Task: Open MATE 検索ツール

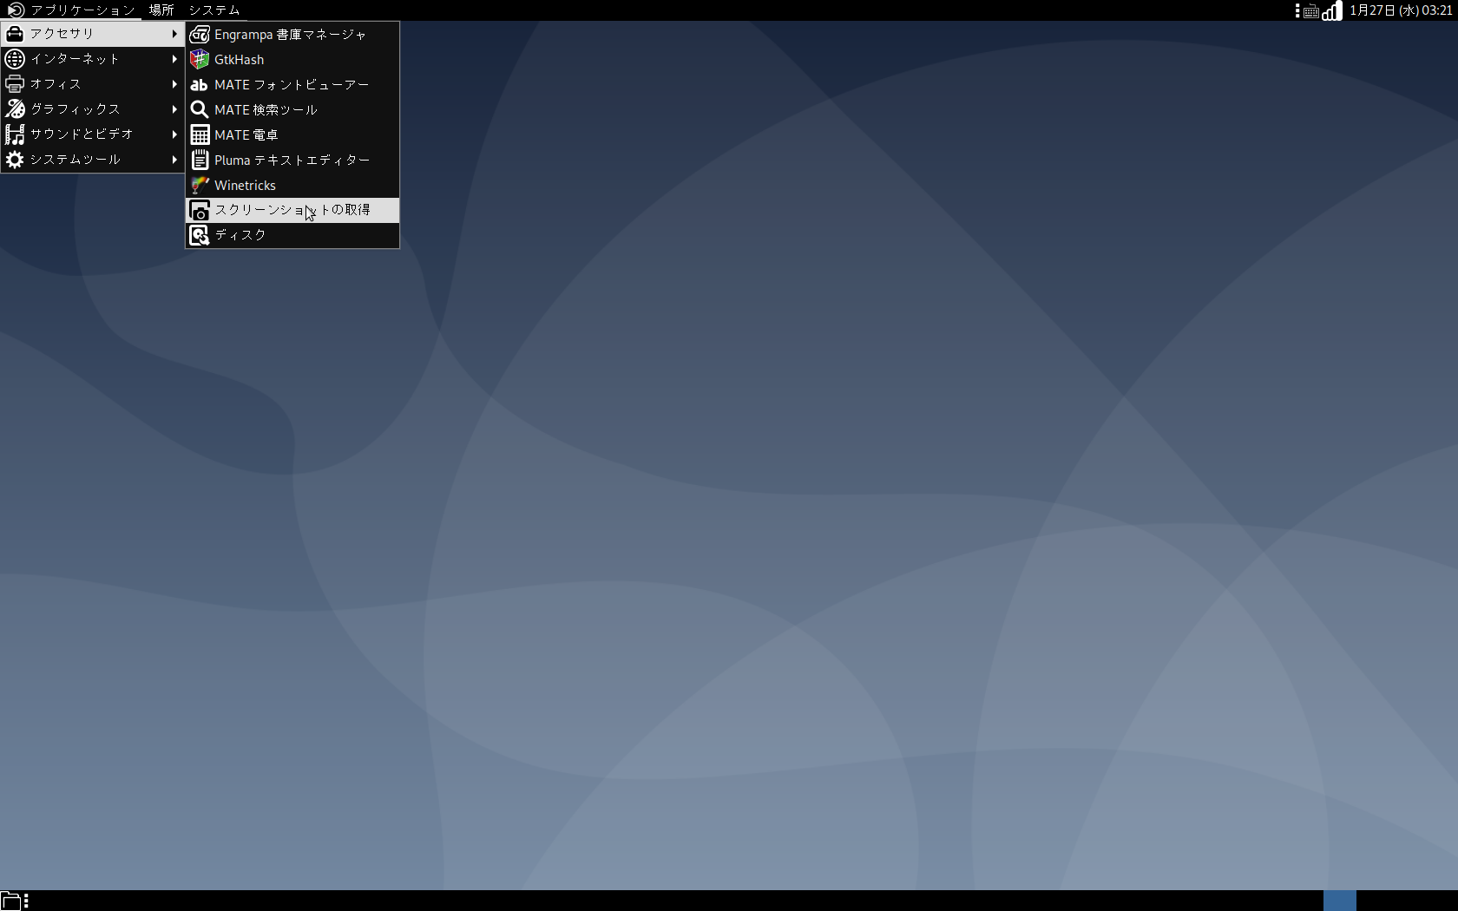Action: 292,110
